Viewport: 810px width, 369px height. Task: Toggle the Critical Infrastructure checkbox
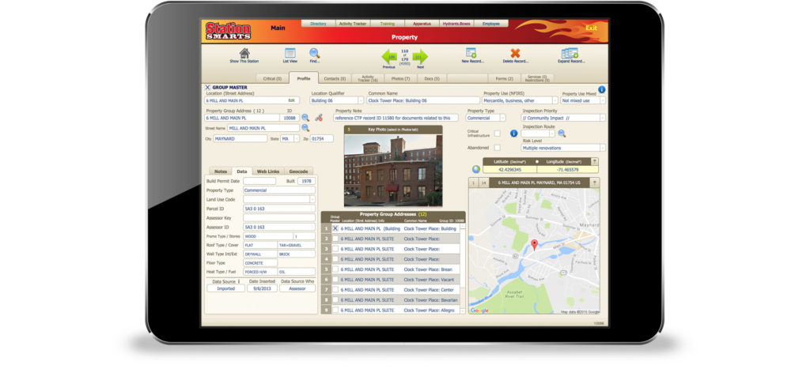tap(497, 134)
